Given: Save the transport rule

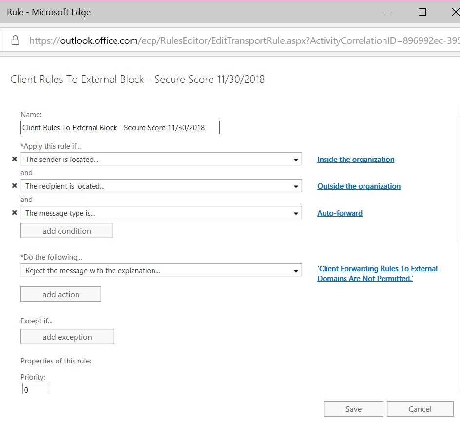Looking at the screenshot, I should pyautogui.click(x=353, y=409).
